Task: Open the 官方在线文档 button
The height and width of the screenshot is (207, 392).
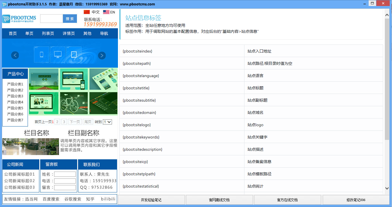Action: [x=288, y=200]
